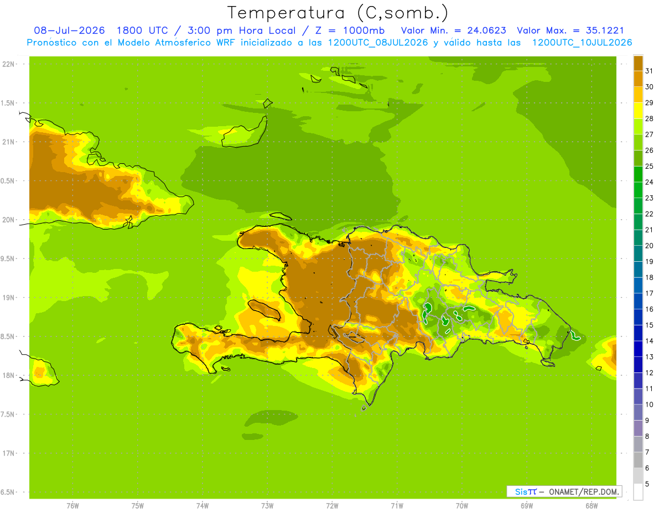Click the "70W" longitude label
The width and height of the screenshot is (664, 513).
click(x=462, y=506)
